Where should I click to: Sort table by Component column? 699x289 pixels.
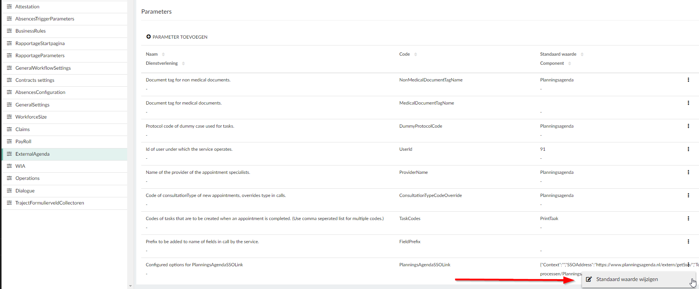click(569, 64)
